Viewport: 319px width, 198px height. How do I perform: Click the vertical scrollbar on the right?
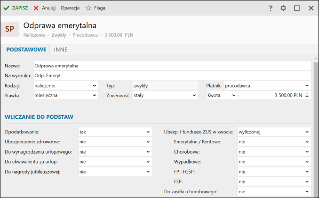316,126
